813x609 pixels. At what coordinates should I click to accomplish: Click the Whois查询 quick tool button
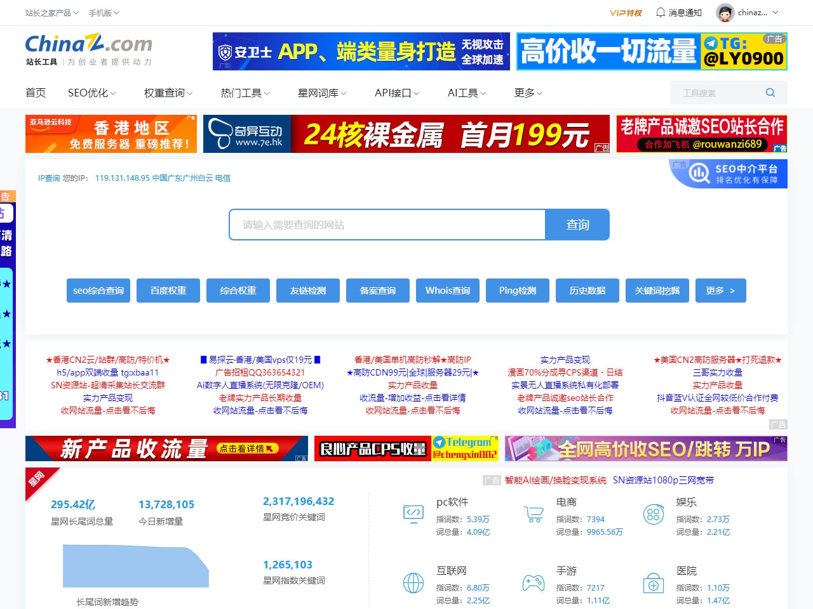click(447, 290)
